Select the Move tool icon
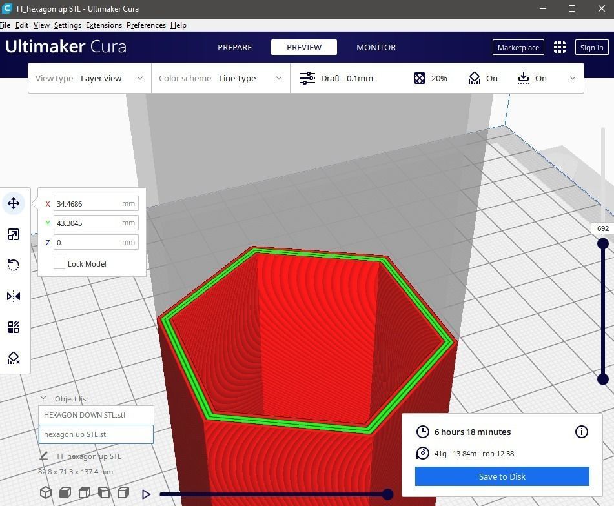This screenshot has height=506, width=614. pos(14,203)
